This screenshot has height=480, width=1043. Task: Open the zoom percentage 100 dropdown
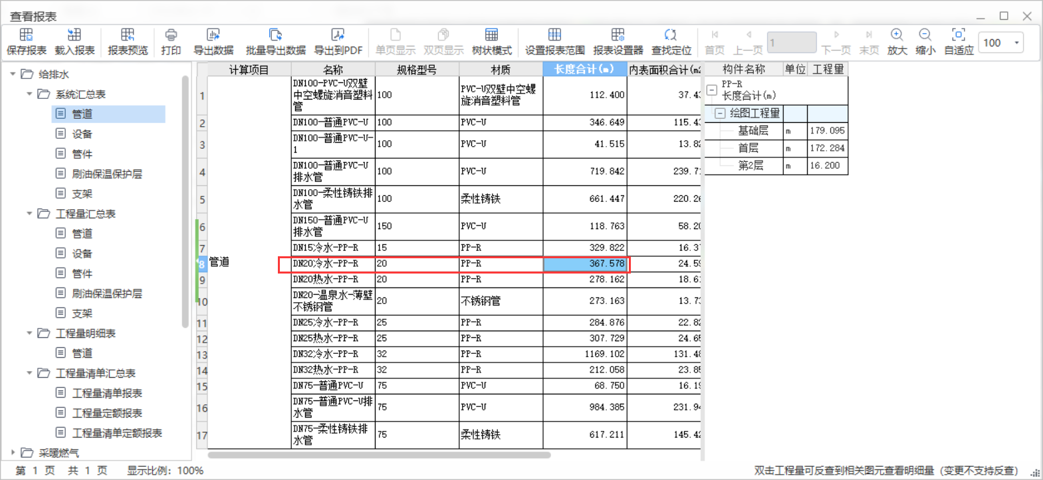1017,42
